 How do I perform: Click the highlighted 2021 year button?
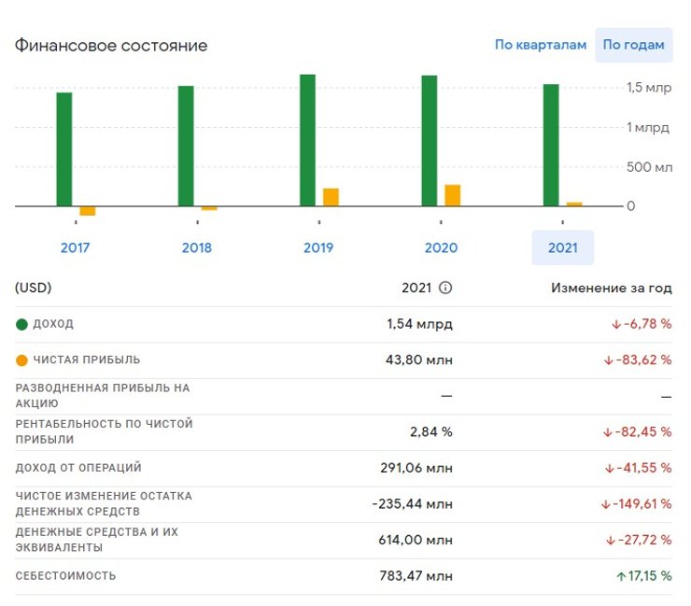click(562, 247)
